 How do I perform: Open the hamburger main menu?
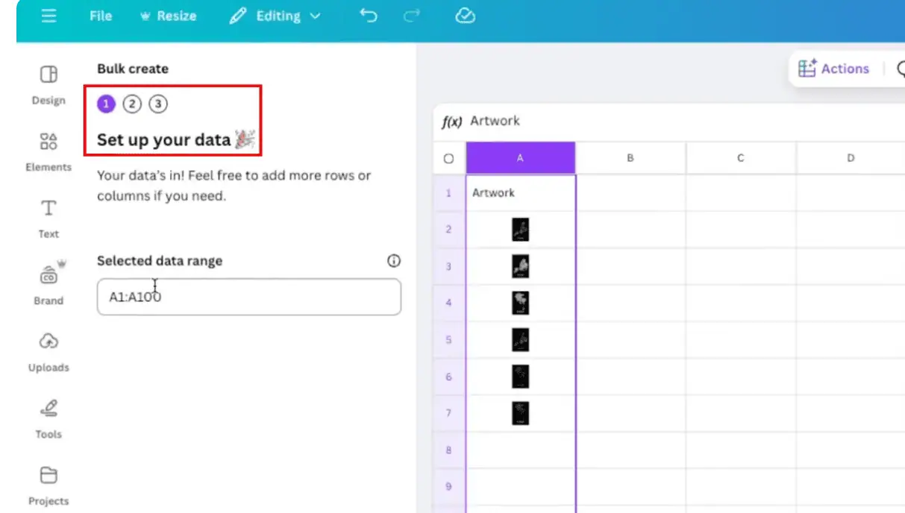tap(48, 16)
